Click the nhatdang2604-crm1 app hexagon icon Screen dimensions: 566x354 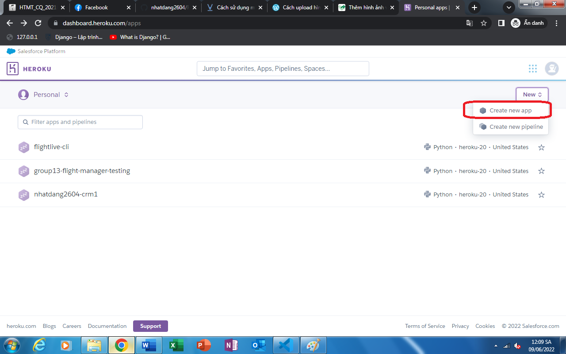point(24,195)
